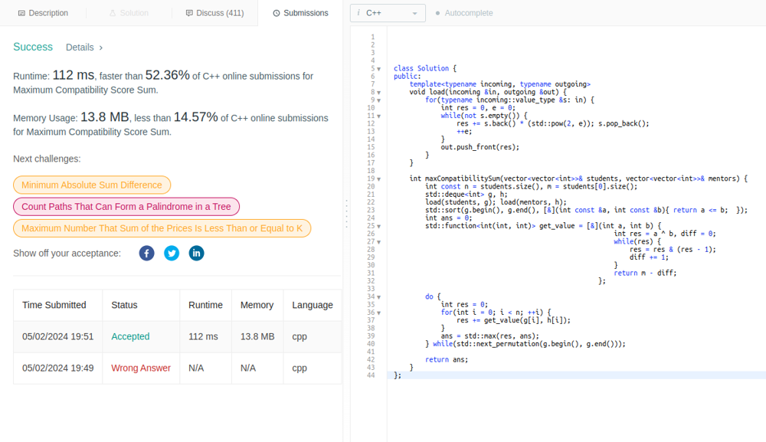
Task: Collapse the load function fold at line 8
Action: click(x=378, y=93)
